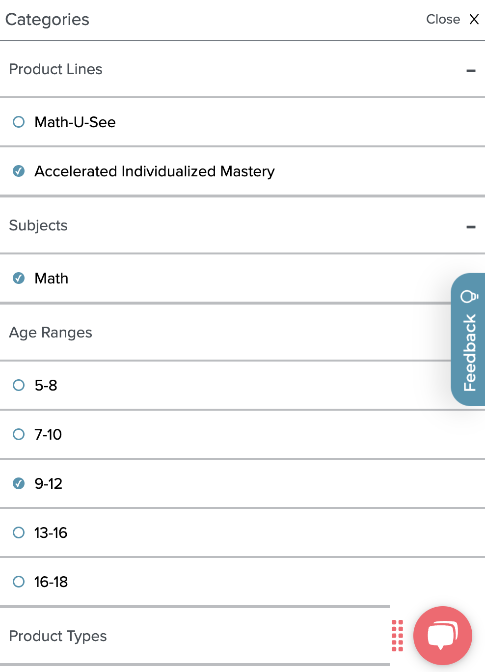Open the Feedback side tab
Viewport: 485px width, 672px height.
(468, 339)
